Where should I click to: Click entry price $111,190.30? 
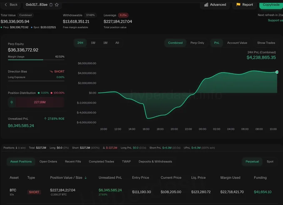coord(141,192)
